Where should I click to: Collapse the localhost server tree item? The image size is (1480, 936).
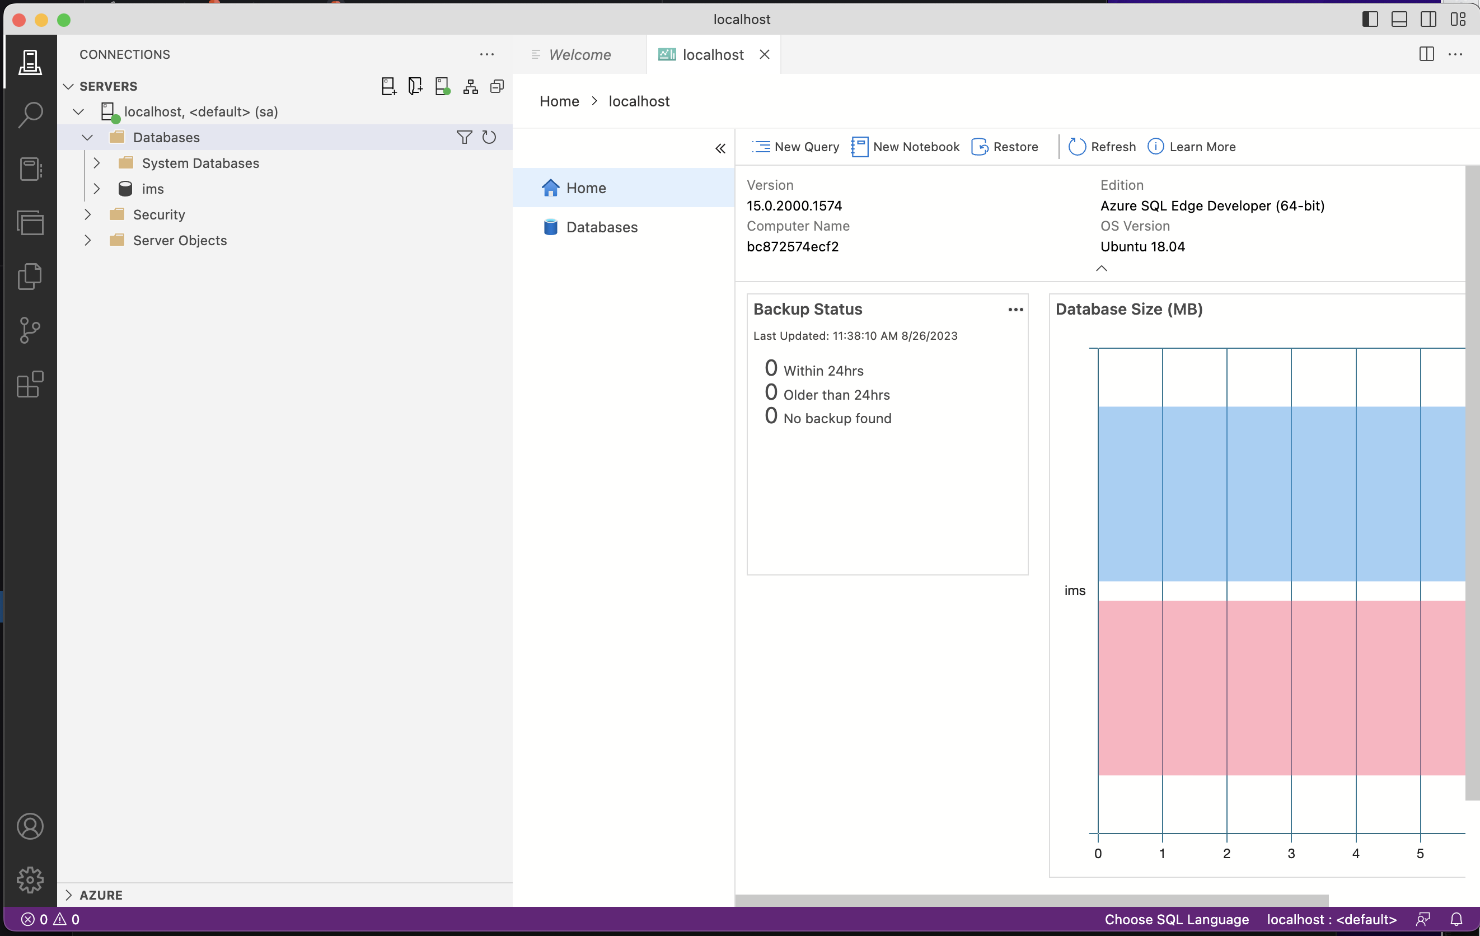click(78, 111)
